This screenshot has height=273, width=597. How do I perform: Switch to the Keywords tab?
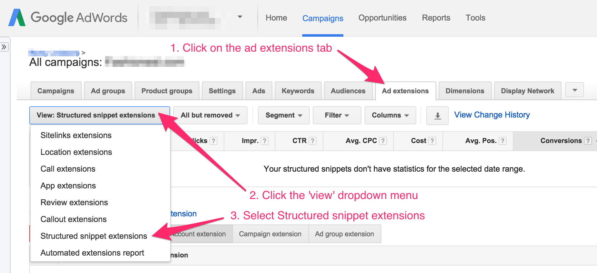click(x=298, y=91)
